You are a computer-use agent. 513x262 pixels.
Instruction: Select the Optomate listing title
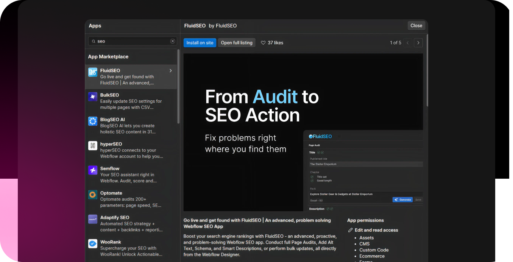111,193
